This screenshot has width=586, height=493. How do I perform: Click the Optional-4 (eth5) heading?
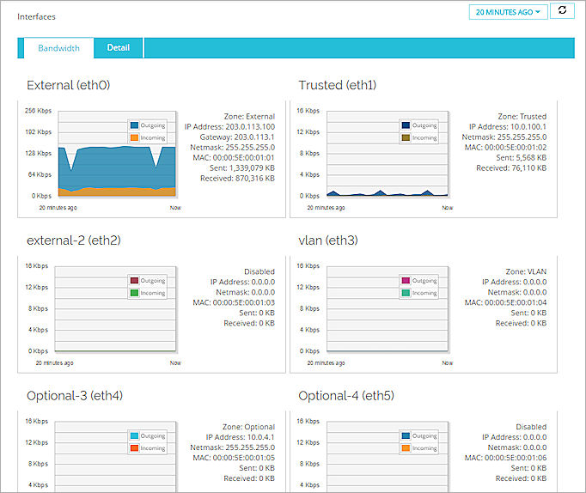346,396
